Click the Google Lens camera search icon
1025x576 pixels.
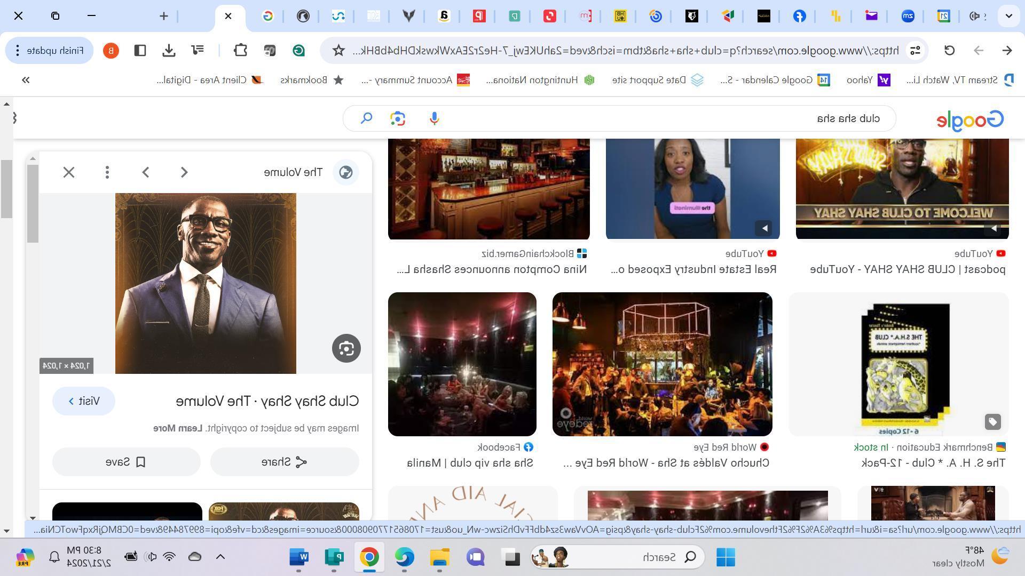coord(397,118)
